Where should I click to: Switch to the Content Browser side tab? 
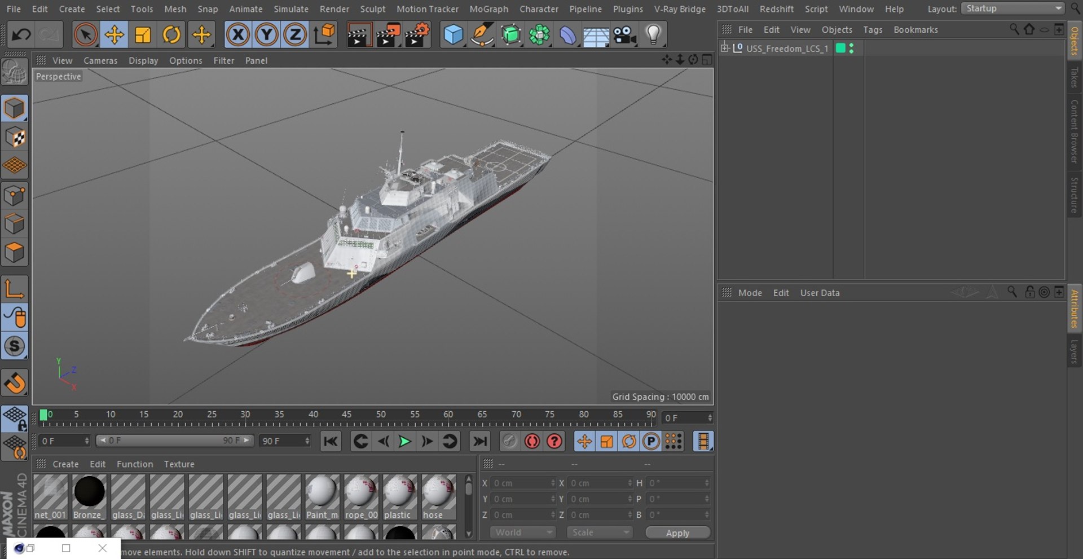pyautogui.click(x=1074, y=131)
